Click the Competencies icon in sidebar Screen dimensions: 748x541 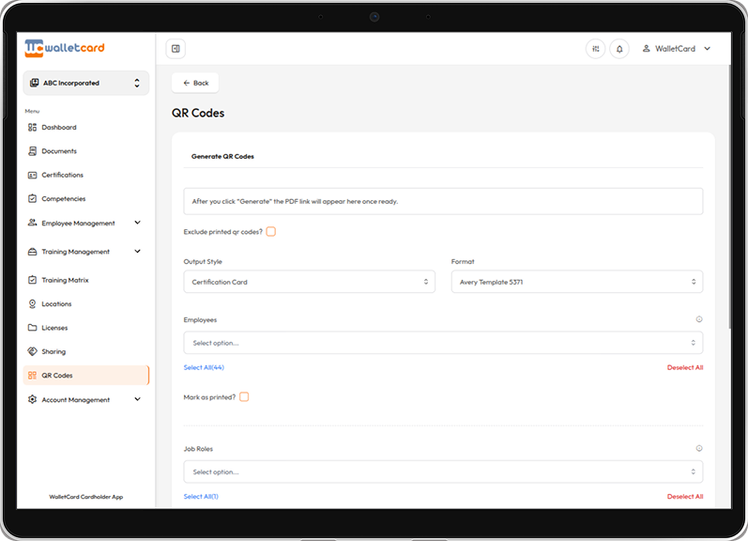click(x=32, y=198)
